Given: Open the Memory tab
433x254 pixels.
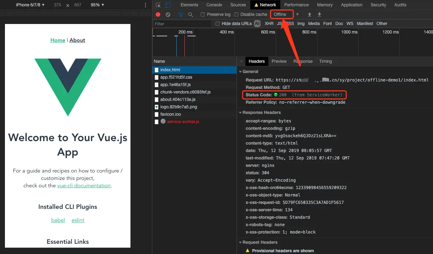Looking at the screenshot, I should tap(325, 5).
